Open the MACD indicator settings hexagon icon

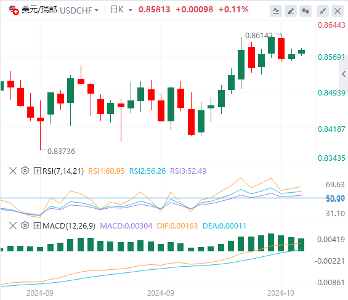pos(25,225)
